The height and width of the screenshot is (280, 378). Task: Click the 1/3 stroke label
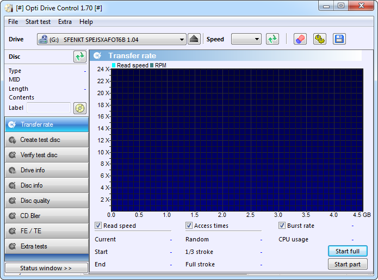pyautogui.click(x=199, y=252)
